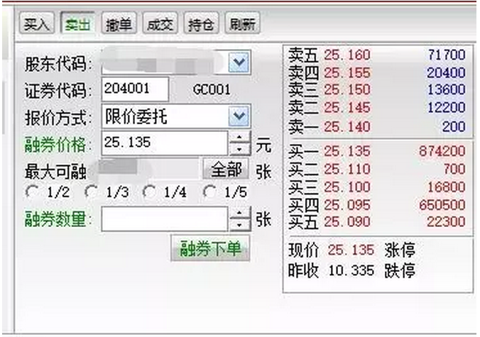Image resolution: width=480 pixels, height=337 pixels.
Task: Submit order with 融券下单 button
Action: click(x=210, y=249)
